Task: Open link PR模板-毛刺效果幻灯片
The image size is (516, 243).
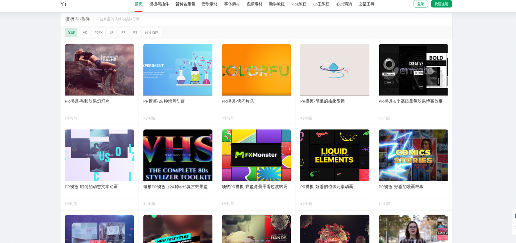Action: pos(87,101)
